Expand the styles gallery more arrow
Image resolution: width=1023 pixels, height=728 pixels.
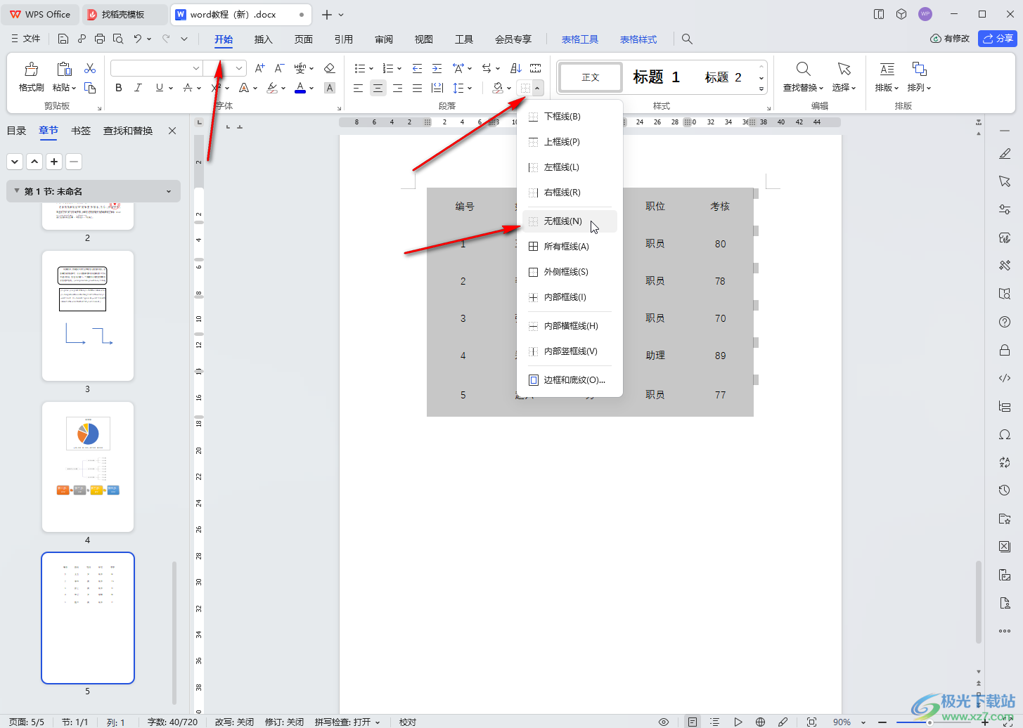click(x=761, y=89)
